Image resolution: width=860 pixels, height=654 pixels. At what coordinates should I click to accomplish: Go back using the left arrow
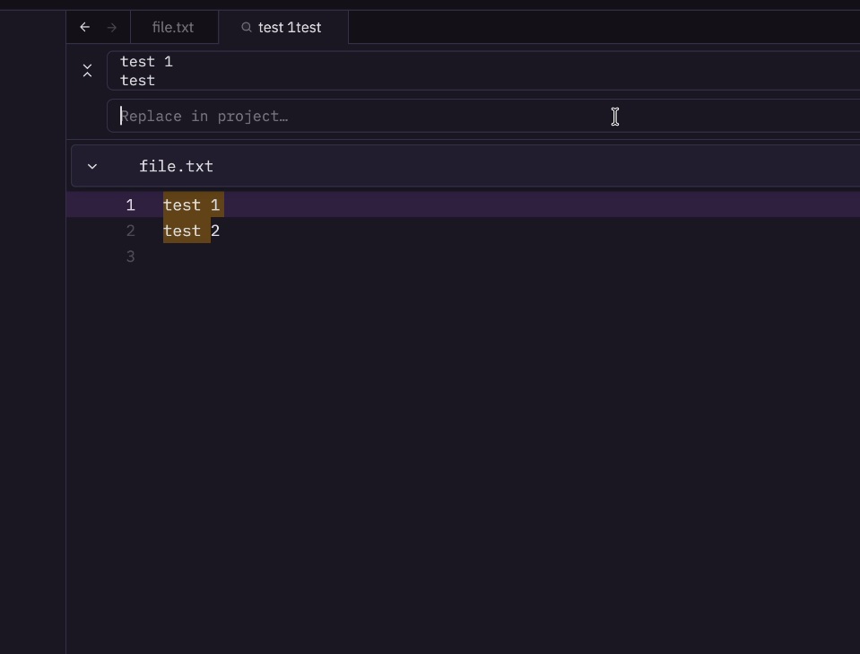85,28
